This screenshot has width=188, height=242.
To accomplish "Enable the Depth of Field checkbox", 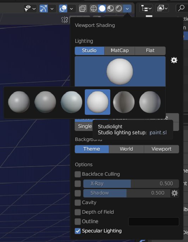I will point(78,212).
